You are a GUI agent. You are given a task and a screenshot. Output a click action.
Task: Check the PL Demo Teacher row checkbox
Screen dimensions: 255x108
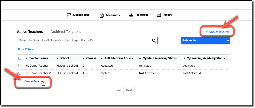click(20, 66)
